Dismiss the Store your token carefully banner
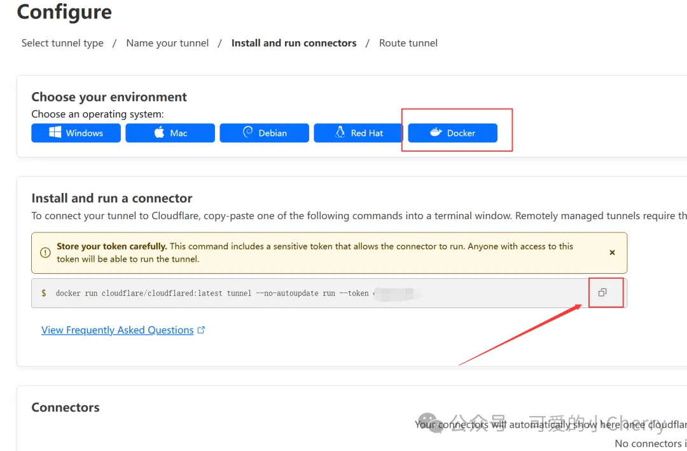The height and width of the screenshot is (451, 687). [x=612, y=252]
